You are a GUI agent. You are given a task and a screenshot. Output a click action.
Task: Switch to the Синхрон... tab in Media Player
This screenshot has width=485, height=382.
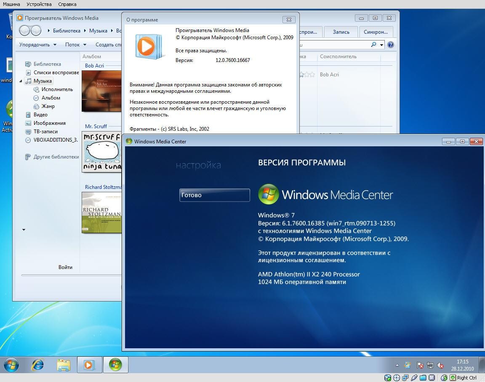tap(376, 32)
